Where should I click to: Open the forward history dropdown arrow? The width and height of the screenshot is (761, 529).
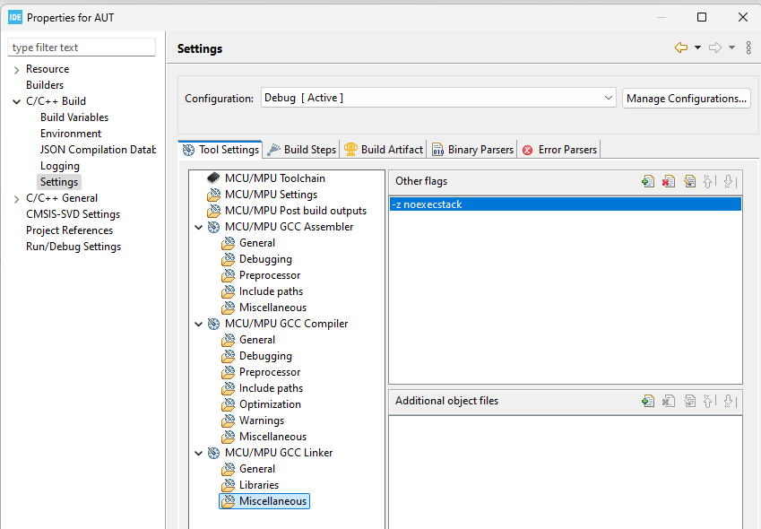pyautogui.click(x=731, y=48)
